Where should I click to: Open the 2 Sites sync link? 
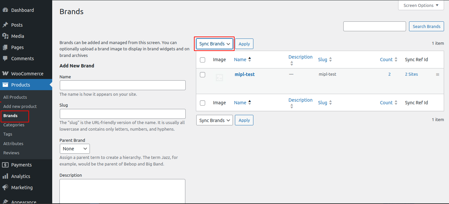point(411,74)
